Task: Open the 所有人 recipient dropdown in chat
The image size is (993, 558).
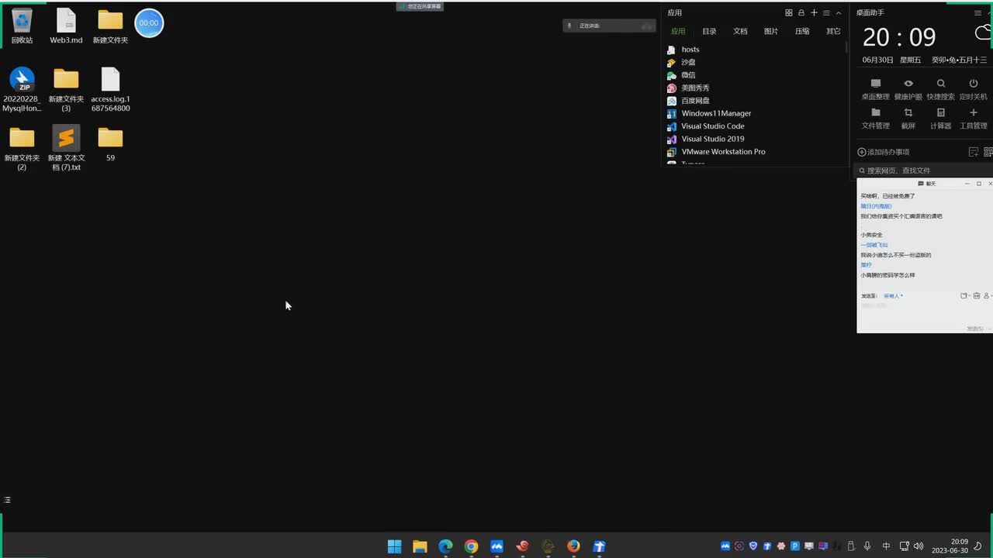Action: click(x=893, y=296)
